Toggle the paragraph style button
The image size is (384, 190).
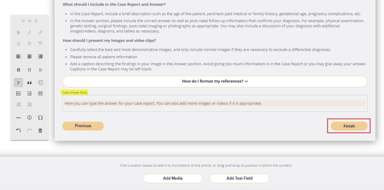click(18, 83)
